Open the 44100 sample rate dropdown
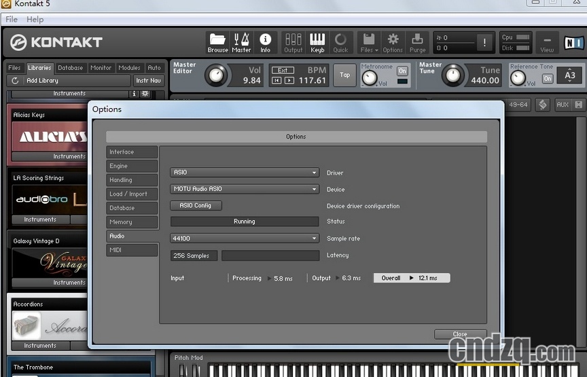Viewport: 587px width, 377px height. pyautogui.click(x=245, y=238)
